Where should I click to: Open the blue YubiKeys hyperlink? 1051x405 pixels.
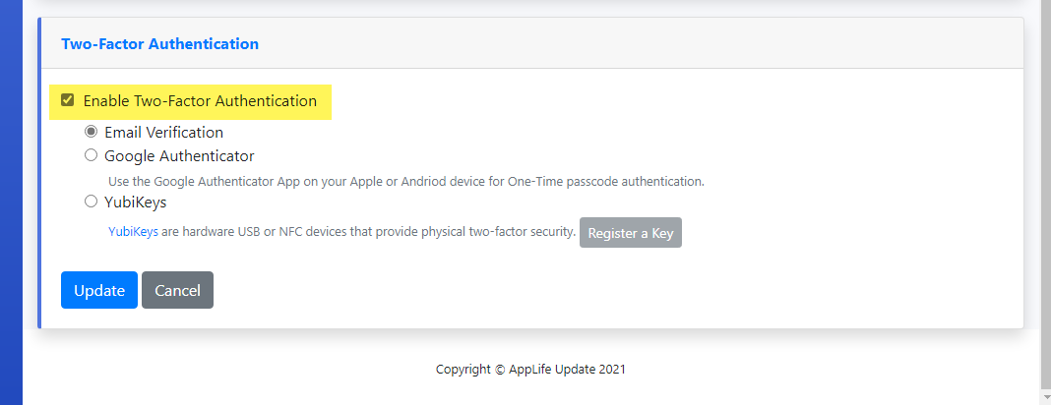tap(134, 232)
